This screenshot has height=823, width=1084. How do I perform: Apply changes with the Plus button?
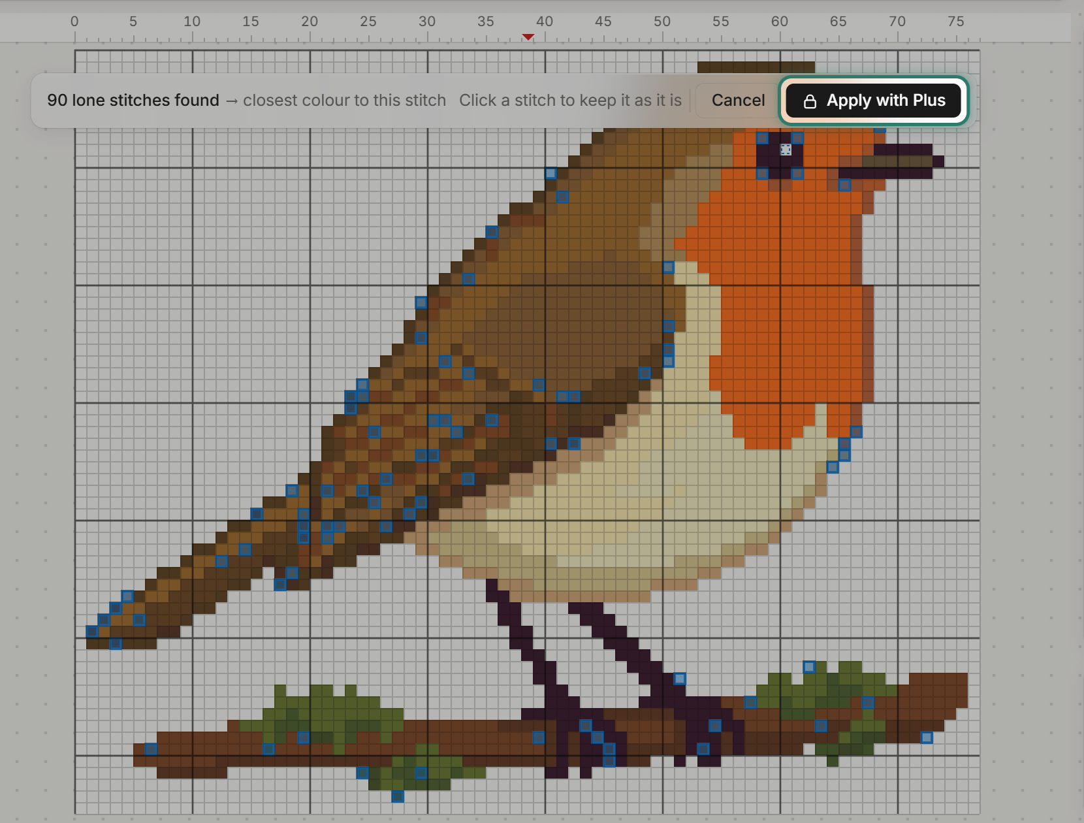[873, 100]
